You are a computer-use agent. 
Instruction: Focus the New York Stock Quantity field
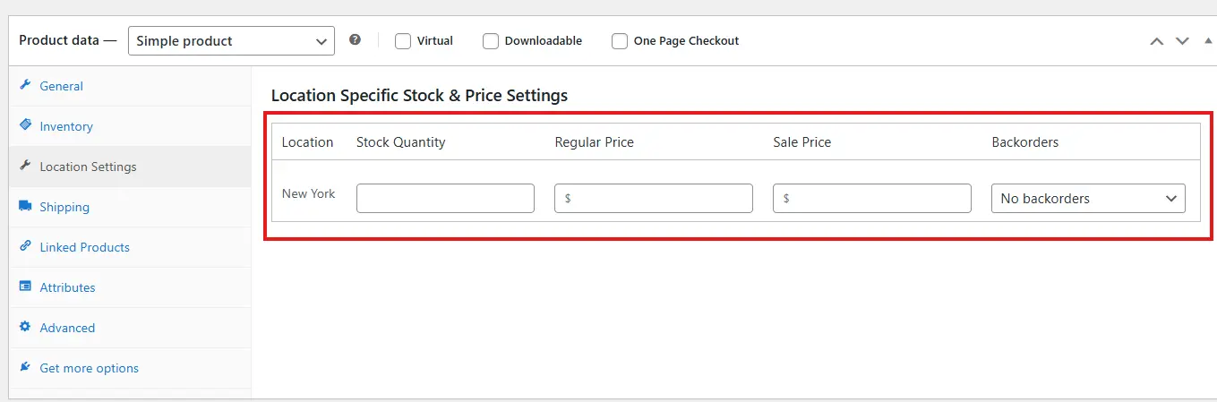click(x=445, y=199)
